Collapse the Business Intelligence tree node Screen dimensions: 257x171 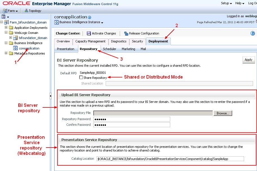6,43
